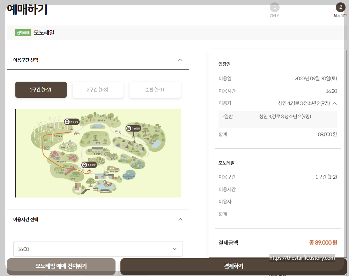Screen dimensions: 349x276
Task: Collapse the 이용시간 선택 section
Action: tap(180, 219)
